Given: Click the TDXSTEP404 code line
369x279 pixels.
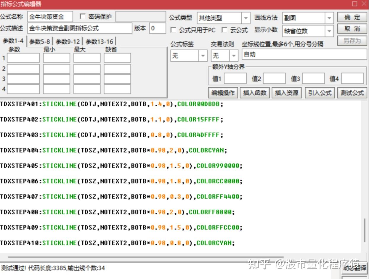Looking at the screenshot, I should click(114, 150).
